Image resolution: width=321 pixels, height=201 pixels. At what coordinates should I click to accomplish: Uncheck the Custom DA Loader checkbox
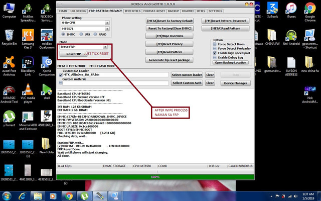click(61, 75)
